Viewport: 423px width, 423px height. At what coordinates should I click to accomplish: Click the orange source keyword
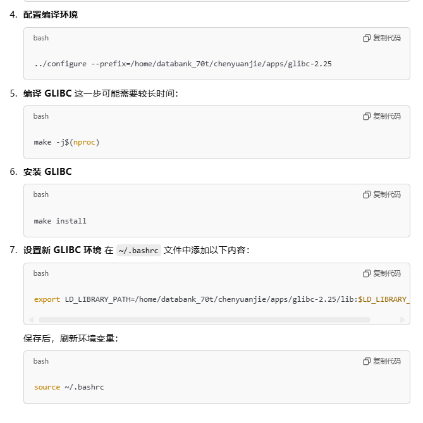(x=47, y=387)
